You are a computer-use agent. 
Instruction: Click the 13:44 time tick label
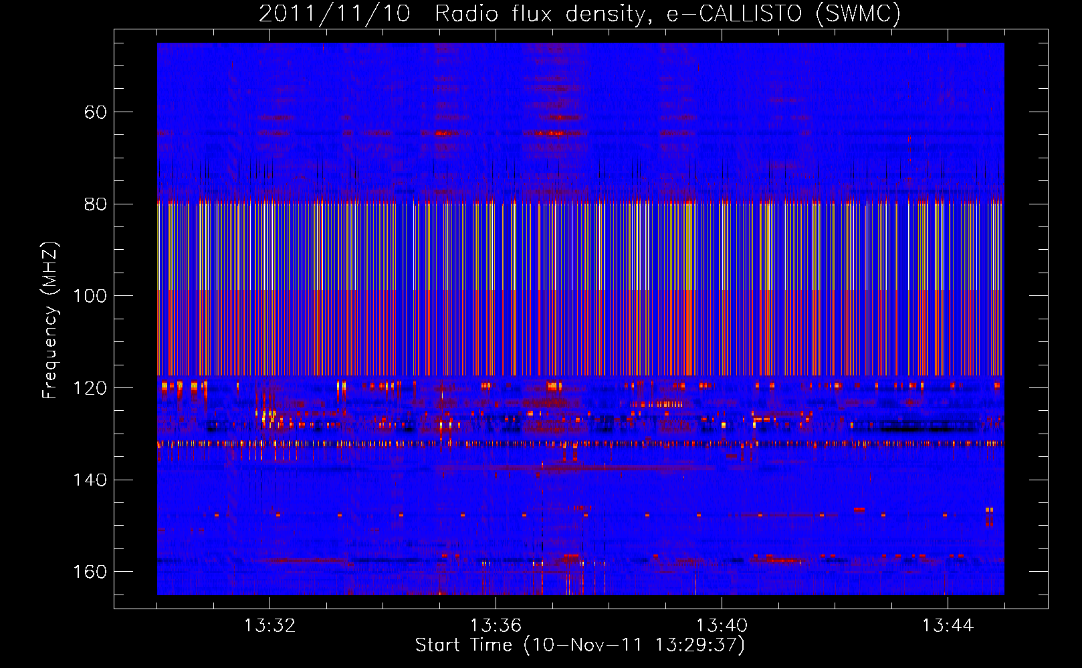pos(948,626)
